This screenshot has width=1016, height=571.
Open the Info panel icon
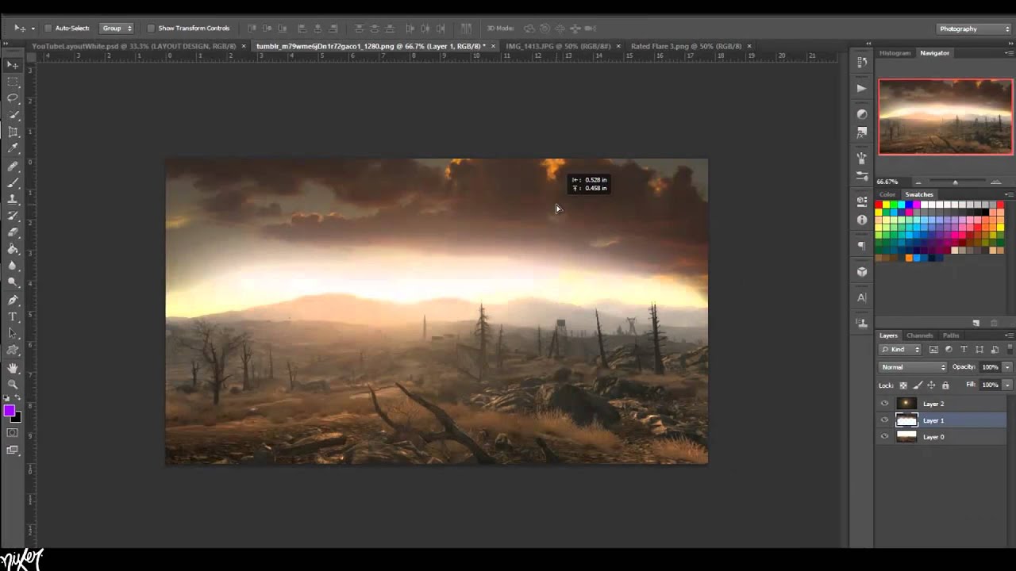(x=862, y=220)
